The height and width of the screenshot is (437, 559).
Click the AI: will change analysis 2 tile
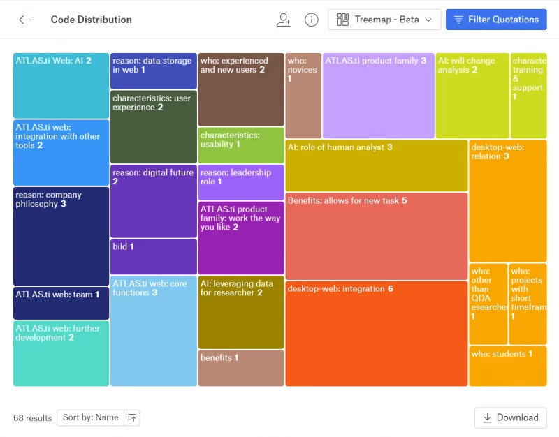pos(472,96)
